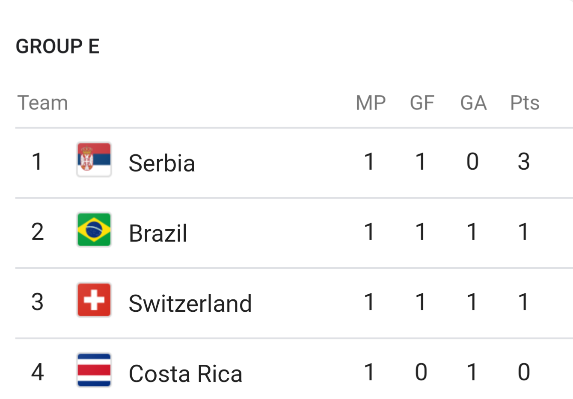Click the Brazil flag icon

pos(94,230)
